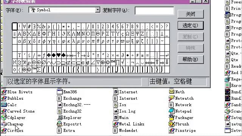This screenshot has width=242, height=136.
Task: Pick the digit 5 character cell
Action: 118,26
